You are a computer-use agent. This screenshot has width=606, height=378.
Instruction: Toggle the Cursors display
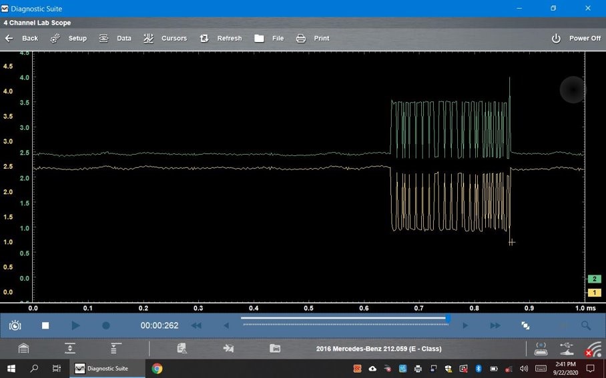(x=165, y=39)
